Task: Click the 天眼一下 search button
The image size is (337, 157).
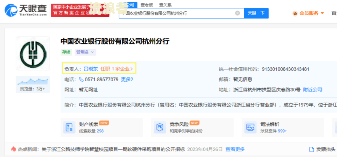Action: (x=256, y=13)
